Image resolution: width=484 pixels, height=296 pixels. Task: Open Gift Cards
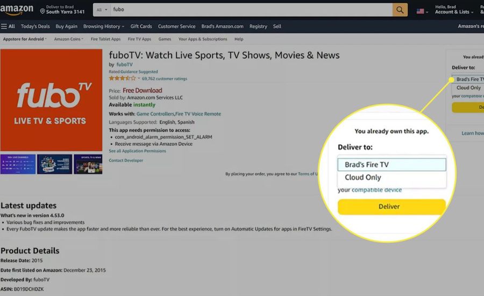coord(141,26)
